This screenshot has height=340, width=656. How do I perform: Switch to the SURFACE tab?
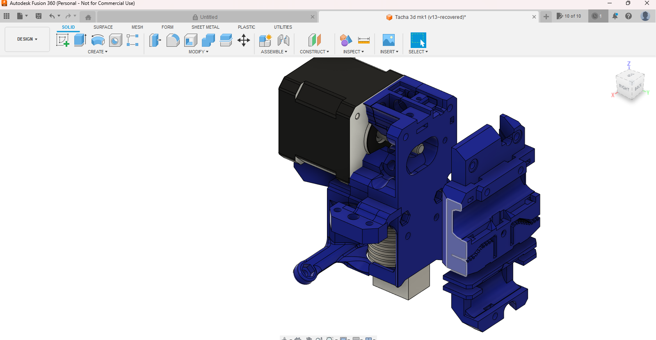[x=103, y=27]
